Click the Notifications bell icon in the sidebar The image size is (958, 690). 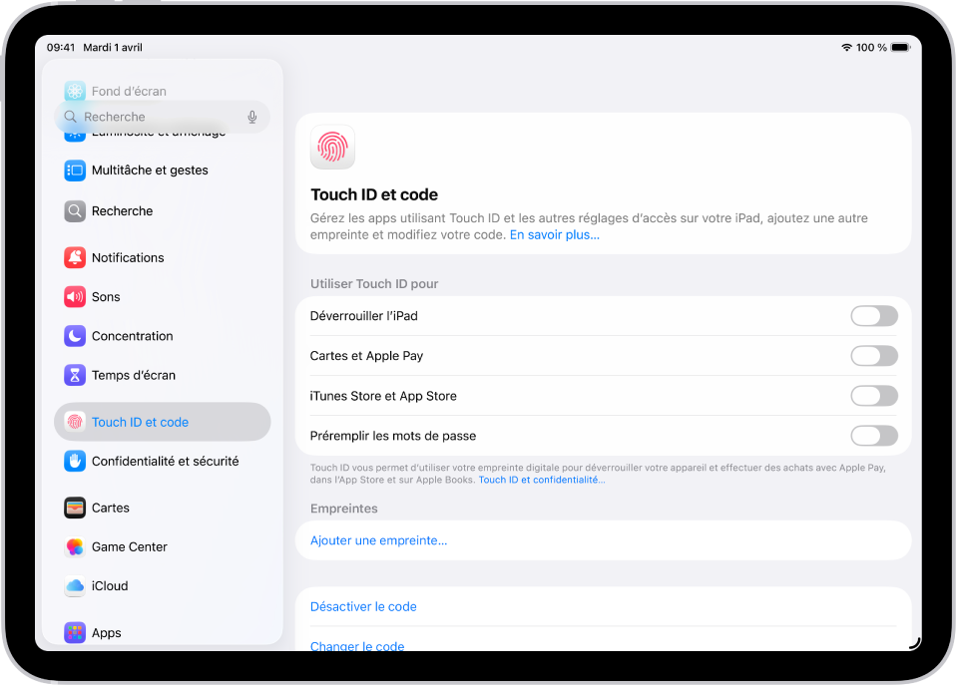pos(75,257)
